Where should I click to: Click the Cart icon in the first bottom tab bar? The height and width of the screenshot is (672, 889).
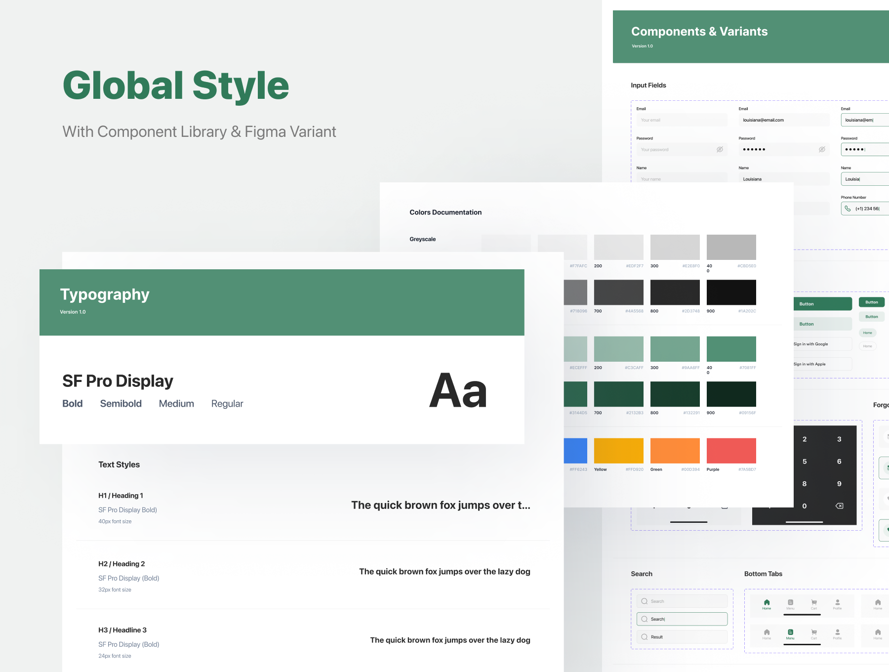click(x=814, y=603)
